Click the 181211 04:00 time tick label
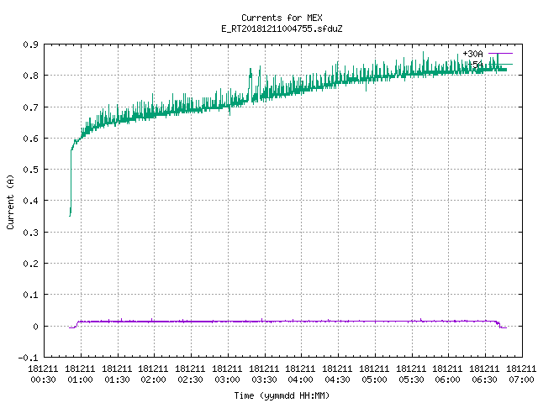 (301, 374)
